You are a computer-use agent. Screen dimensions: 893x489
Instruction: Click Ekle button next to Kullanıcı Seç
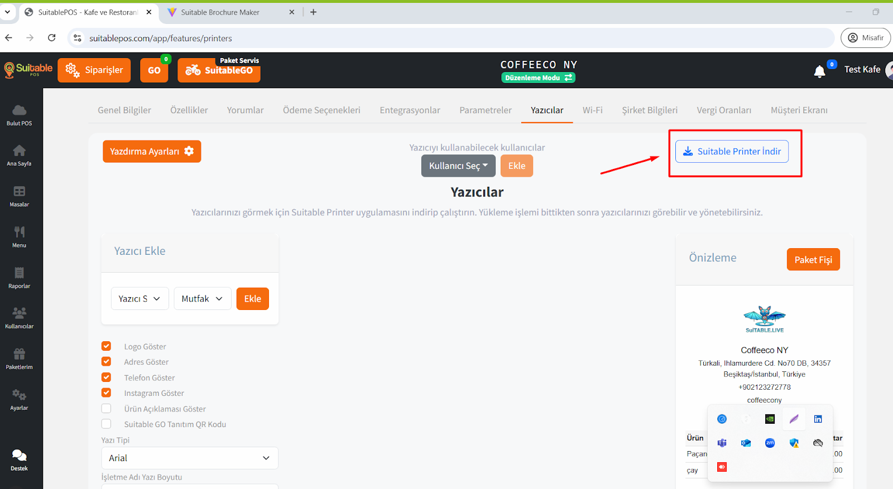tap(517, 166)
